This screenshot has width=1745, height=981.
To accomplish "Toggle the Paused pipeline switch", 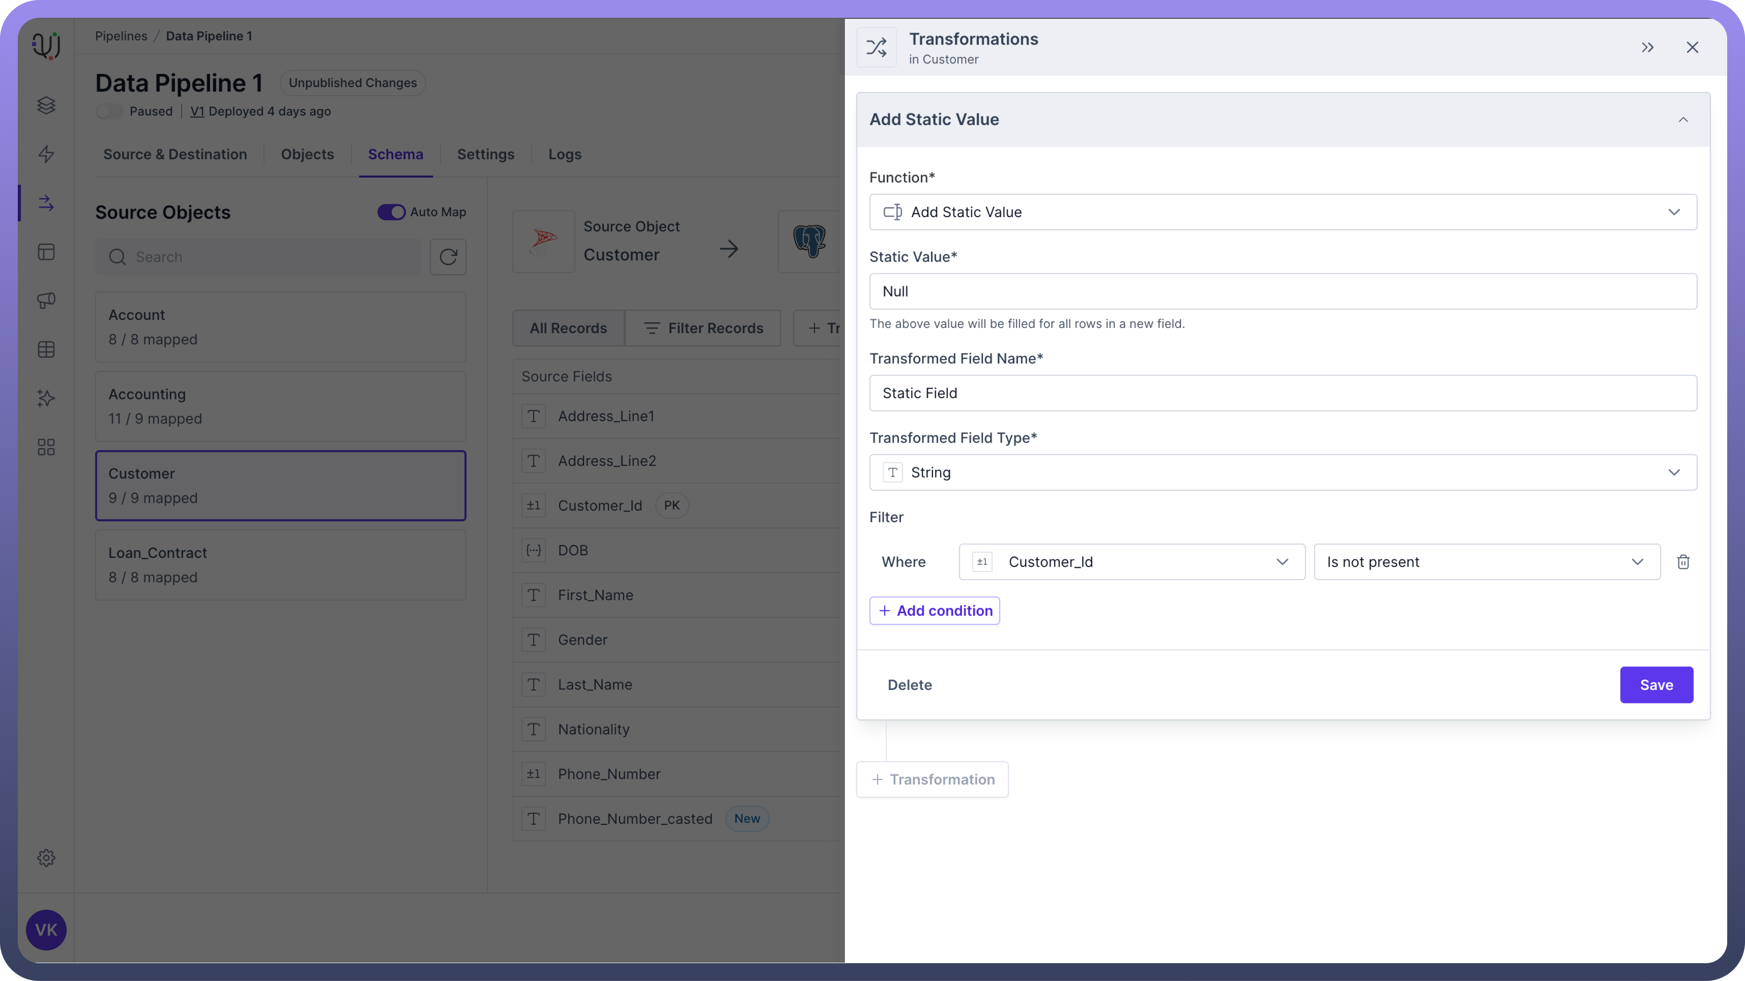I will pyautogui.click(x=109, y=112).
